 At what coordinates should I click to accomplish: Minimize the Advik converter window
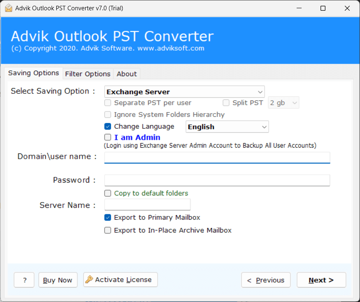(299, 8)
